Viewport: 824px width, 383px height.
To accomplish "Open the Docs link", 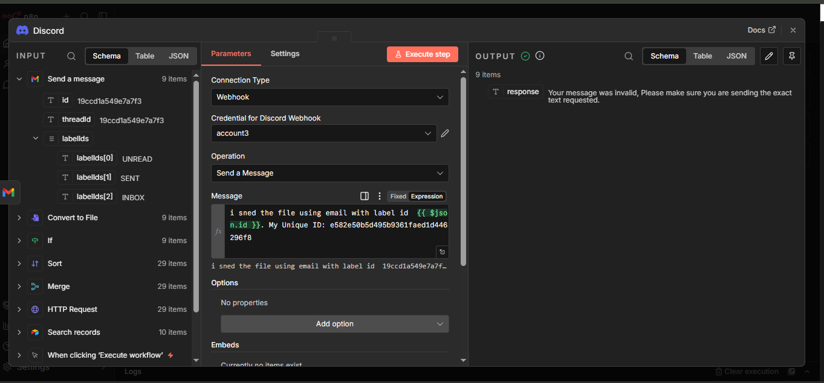I will (x=761, y=30).
